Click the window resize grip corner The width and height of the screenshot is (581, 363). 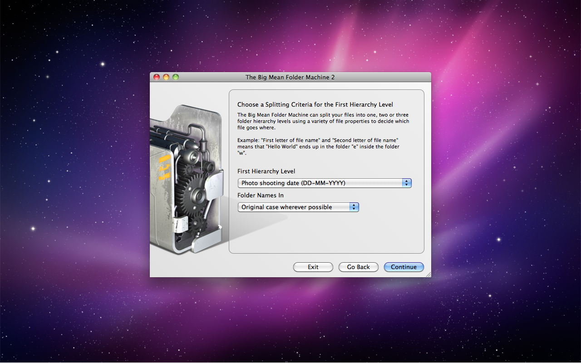(x=428, y=274)
